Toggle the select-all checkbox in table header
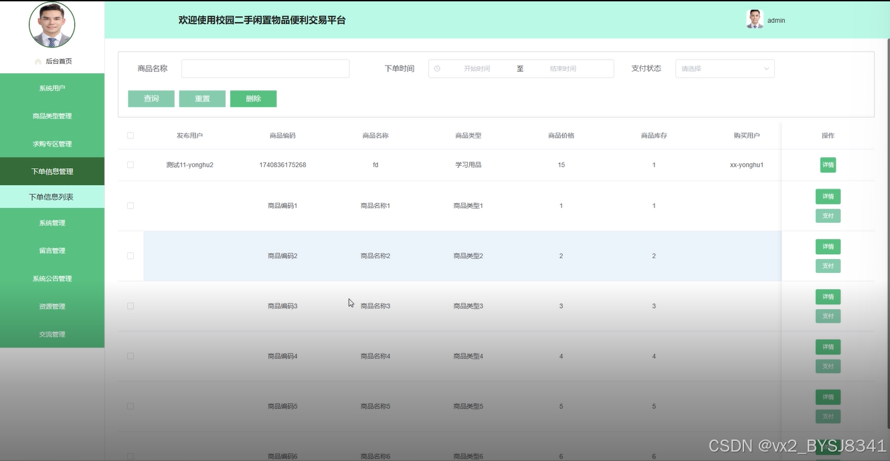Screen dimensions: 890x461 [130, 135]
